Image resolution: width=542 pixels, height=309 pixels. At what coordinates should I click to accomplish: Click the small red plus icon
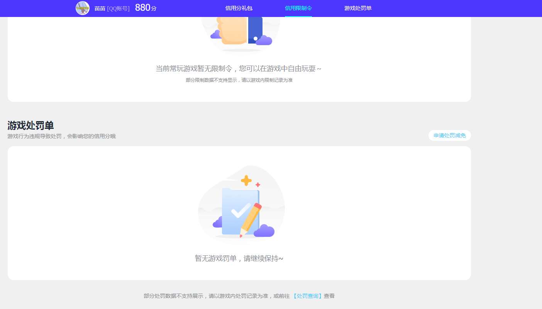click(x=258, y=185)
